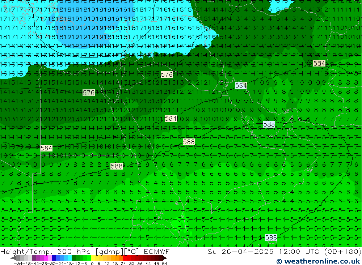Viewport: 362px width, 265px height.
Task: Click the '12:00' time text
Action: [290, 251]
